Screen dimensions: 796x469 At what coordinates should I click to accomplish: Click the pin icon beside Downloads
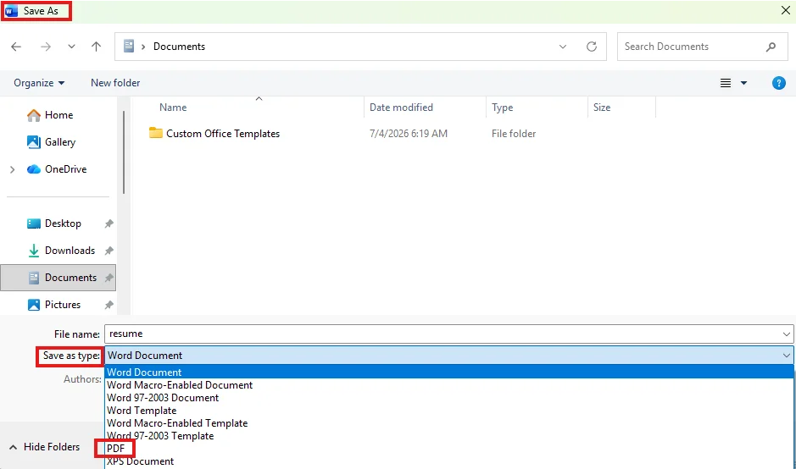click(x=109, y=251)
